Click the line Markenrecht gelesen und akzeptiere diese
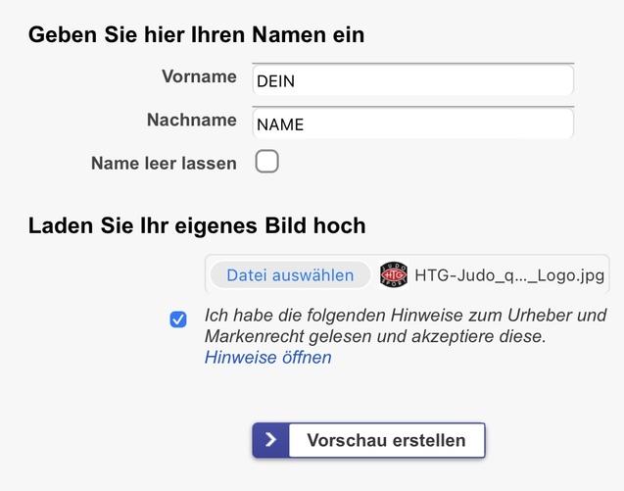Viewport: 624px width, 491px height. tap(374, 336)
